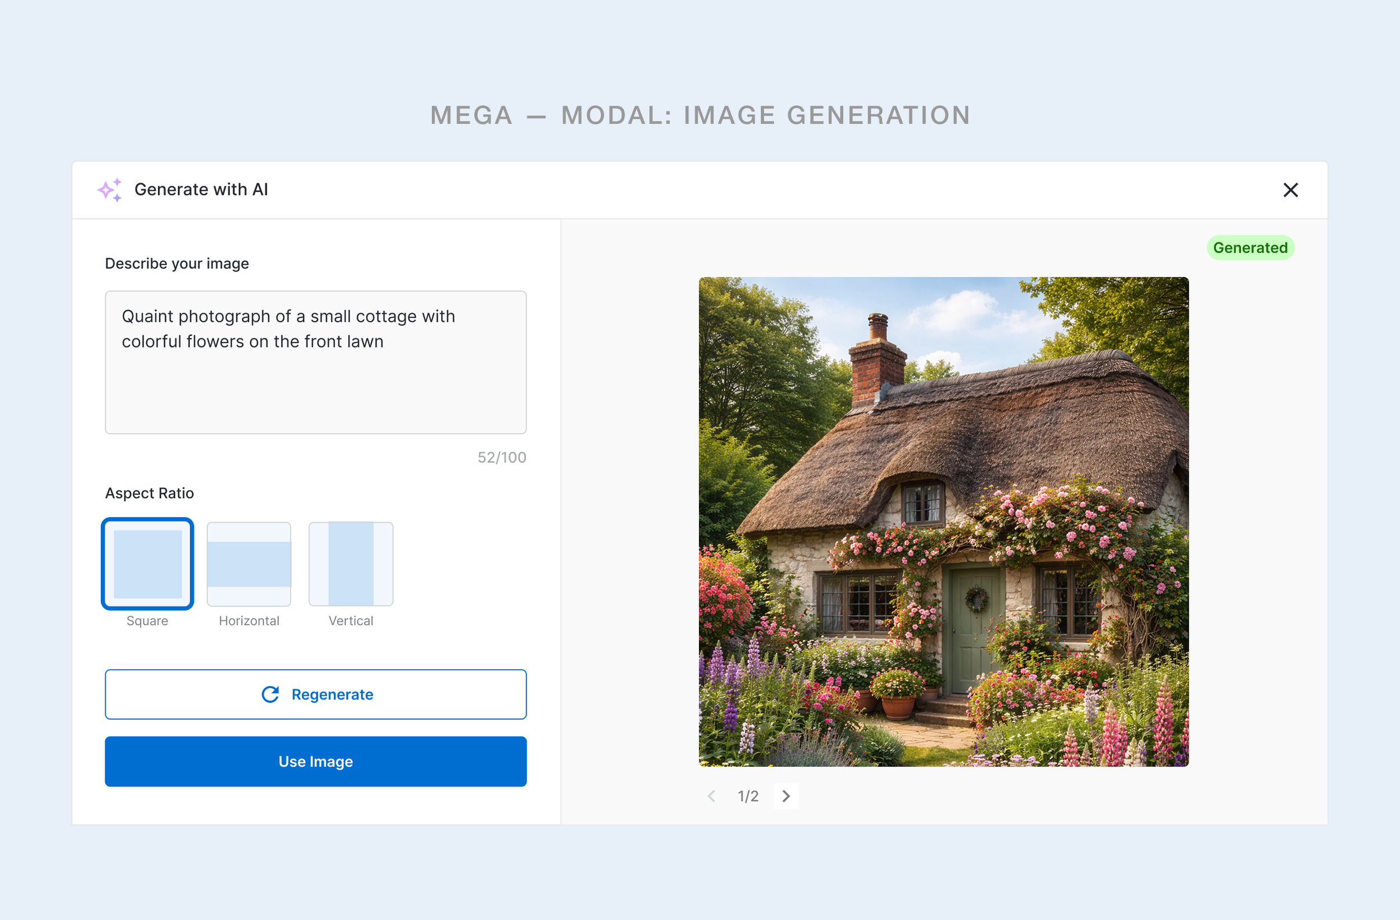Click the Vertical text label

point(351,621)
